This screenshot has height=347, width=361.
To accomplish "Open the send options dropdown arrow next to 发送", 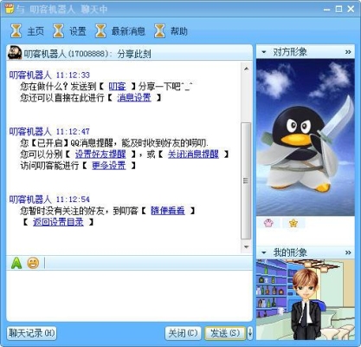I will pos(250,333).
